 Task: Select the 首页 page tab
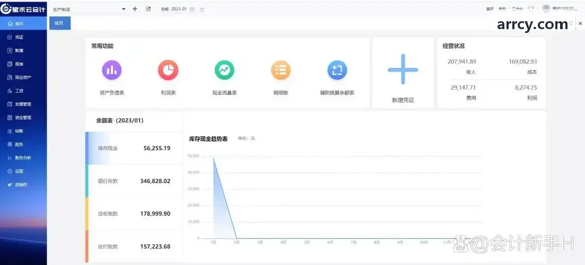60,23
